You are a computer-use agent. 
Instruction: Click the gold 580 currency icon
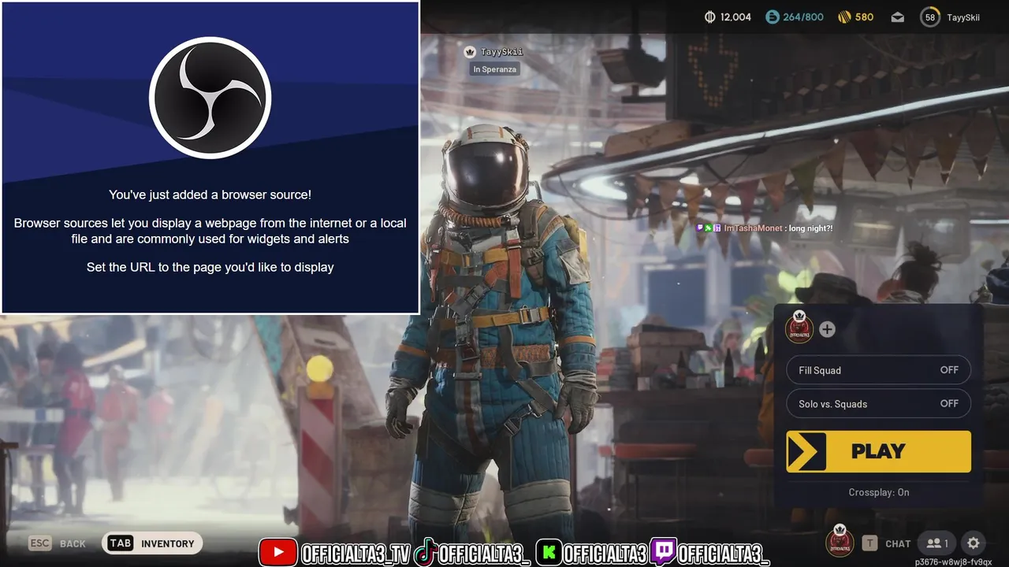click(844, 17)
